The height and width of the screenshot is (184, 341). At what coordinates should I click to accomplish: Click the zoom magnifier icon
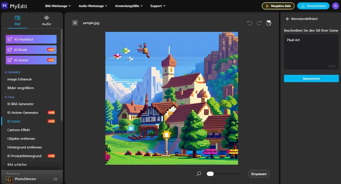199,174
